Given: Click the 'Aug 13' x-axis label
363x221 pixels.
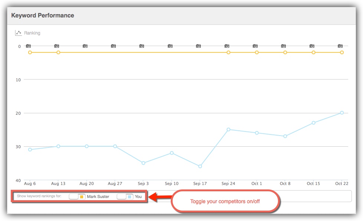Looking at the screenshot, I should (x=58, y=183).
